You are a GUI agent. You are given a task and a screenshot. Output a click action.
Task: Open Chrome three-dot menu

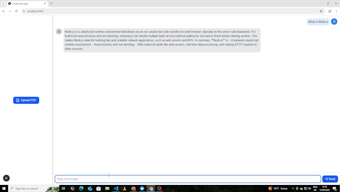click(x=336, y=11)
